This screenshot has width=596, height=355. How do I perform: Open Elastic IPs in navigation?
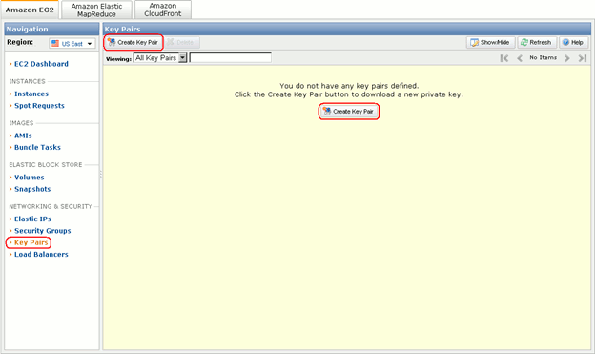pos(32,219)
